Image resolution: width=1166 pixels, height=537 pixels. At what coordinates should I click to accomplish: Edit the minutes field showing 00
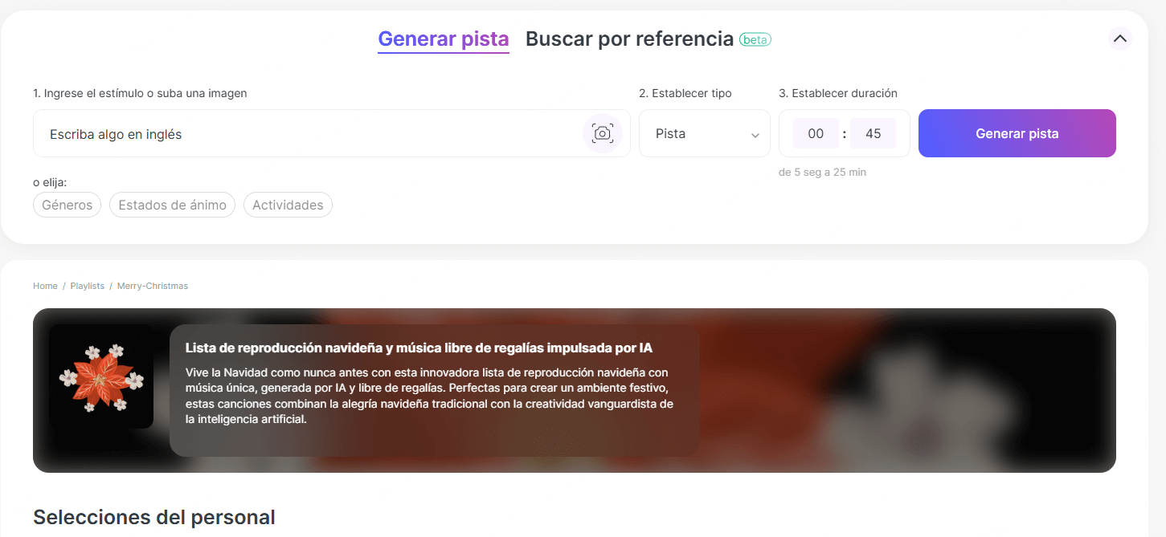(816, 133)
